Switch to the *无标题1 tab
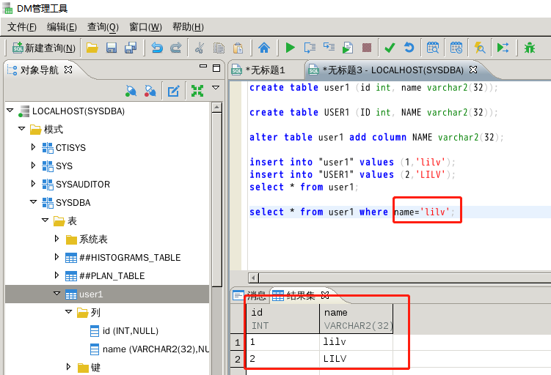The height and width of the screenshot is (375, 551). click(x=265, y=70)
